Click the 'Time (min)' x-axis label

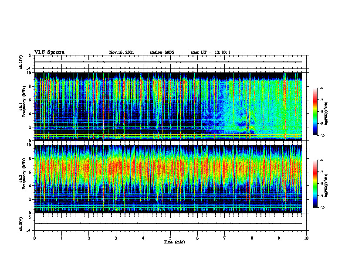click(x=174, y=242)
